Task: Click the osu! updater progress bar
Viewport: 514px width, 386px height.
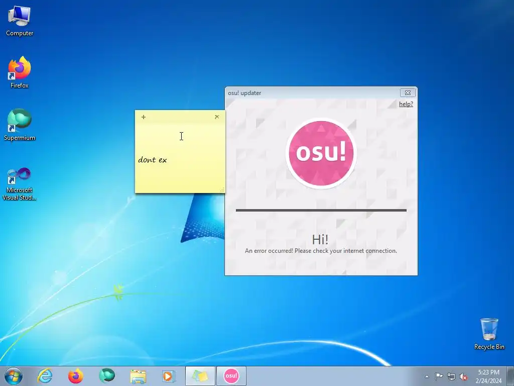Action: coord(321,210)
